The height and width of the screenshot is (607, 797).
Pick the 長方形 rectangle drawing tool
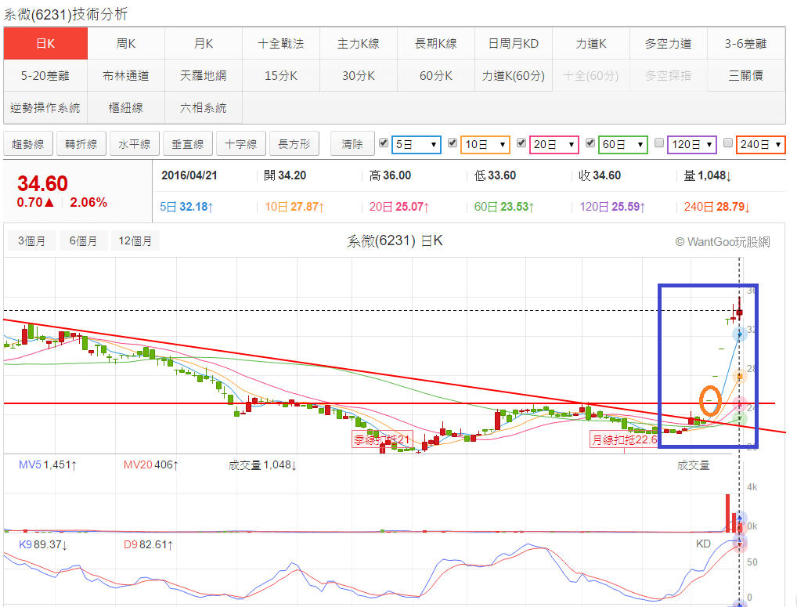pyautogui.click(x=294, y=144)
